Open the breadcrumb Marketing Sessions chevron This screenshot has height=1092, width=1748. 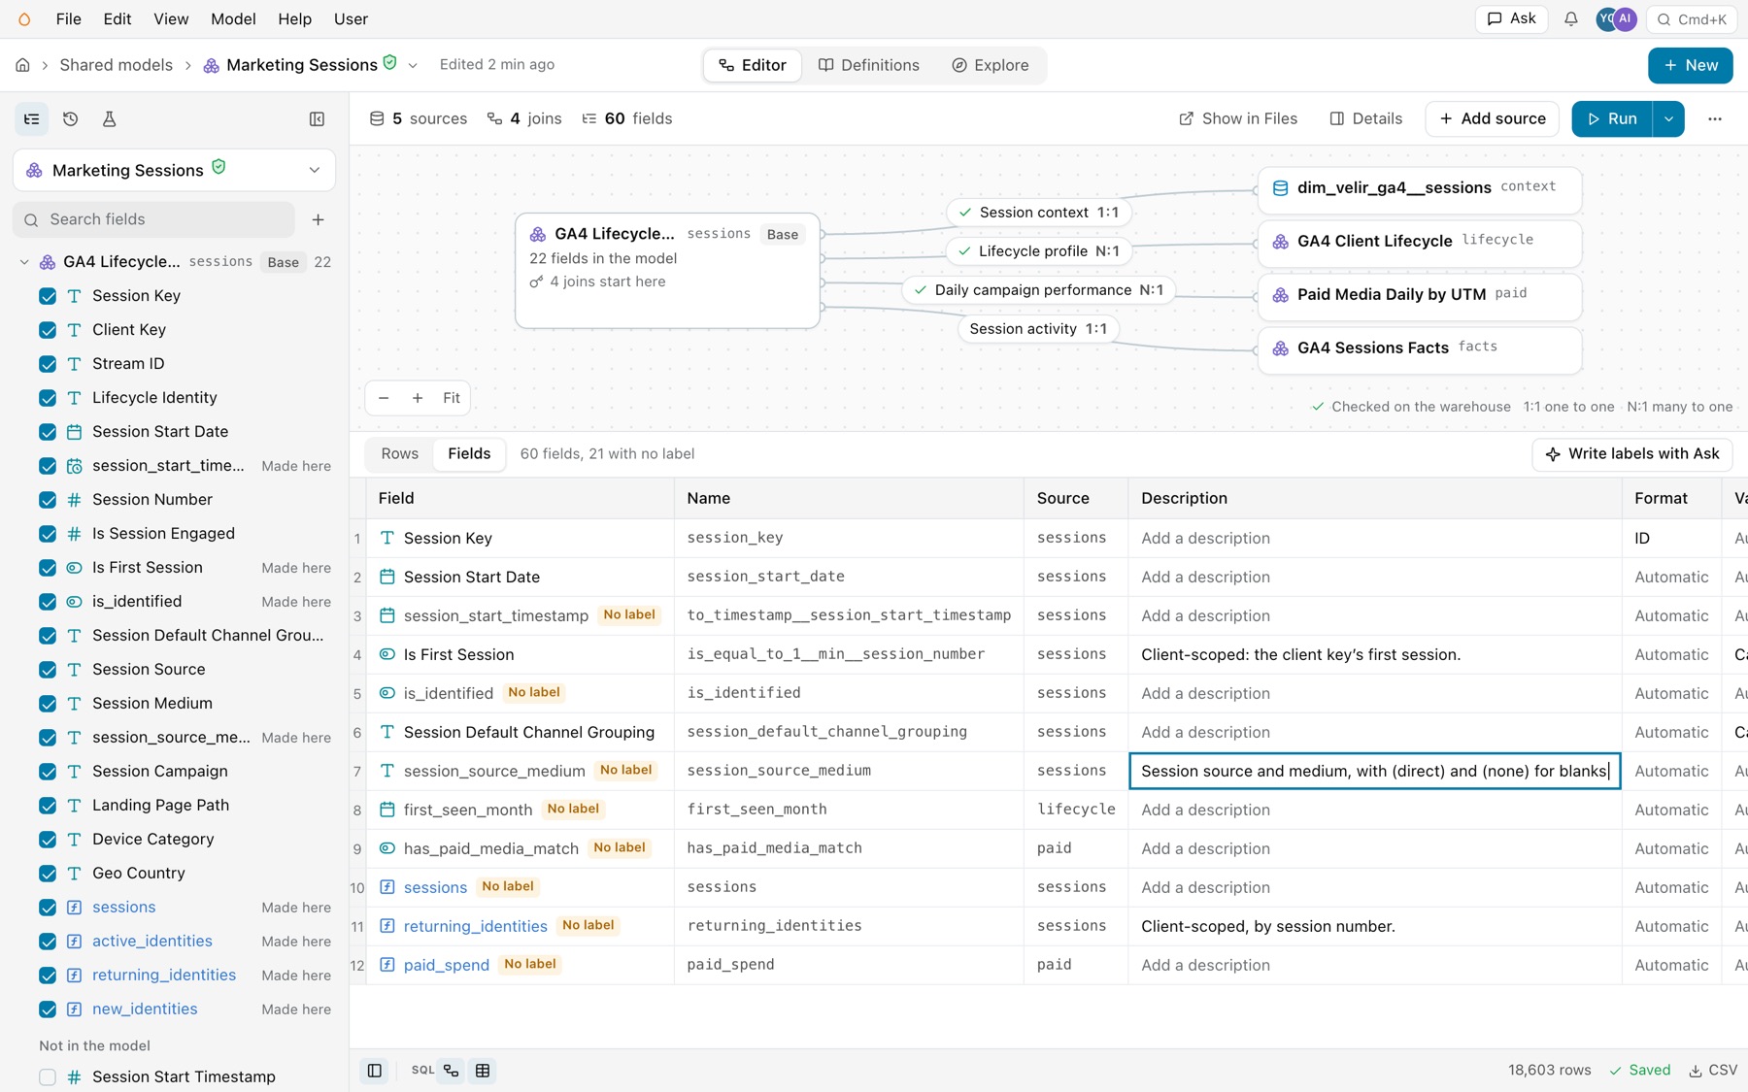coord(413,65)
